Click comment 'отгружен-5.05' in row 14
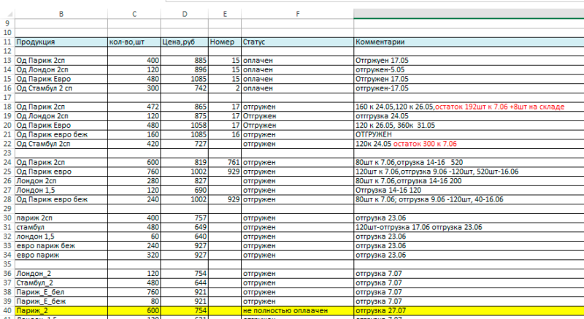The width and height of the screenshot is (584, 319). click(469, 69)
